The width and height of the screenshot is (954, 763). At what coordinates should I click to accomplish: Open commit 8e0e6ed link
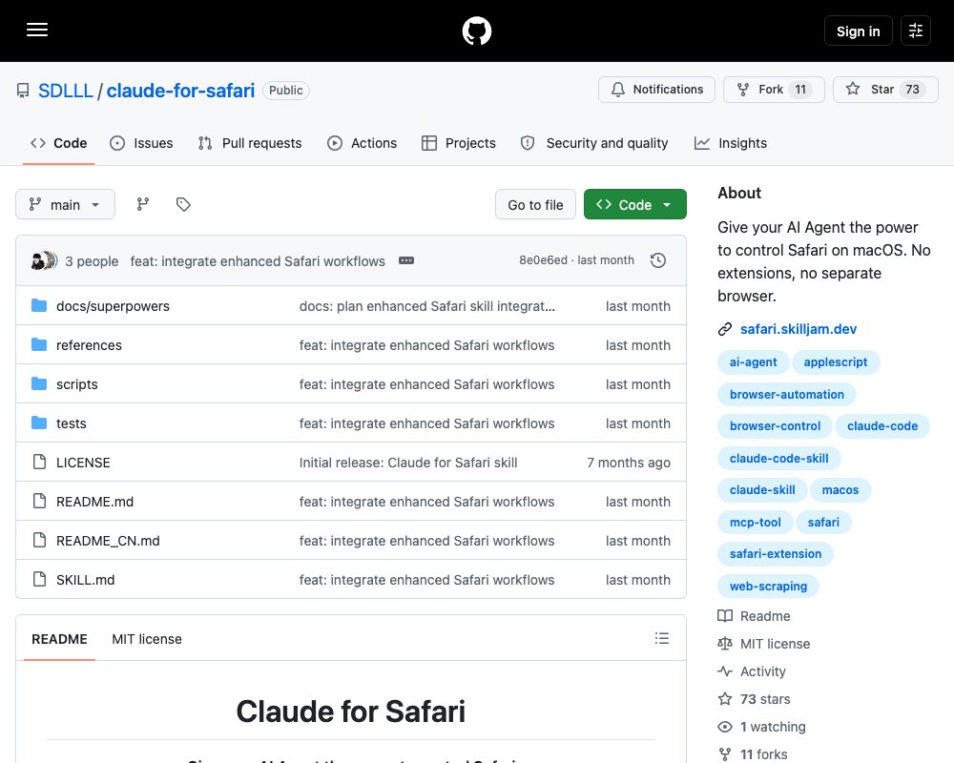click(543, 259)
